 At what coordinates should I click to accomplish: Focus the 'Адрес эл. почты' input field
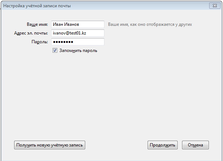(x=78, y=33)
